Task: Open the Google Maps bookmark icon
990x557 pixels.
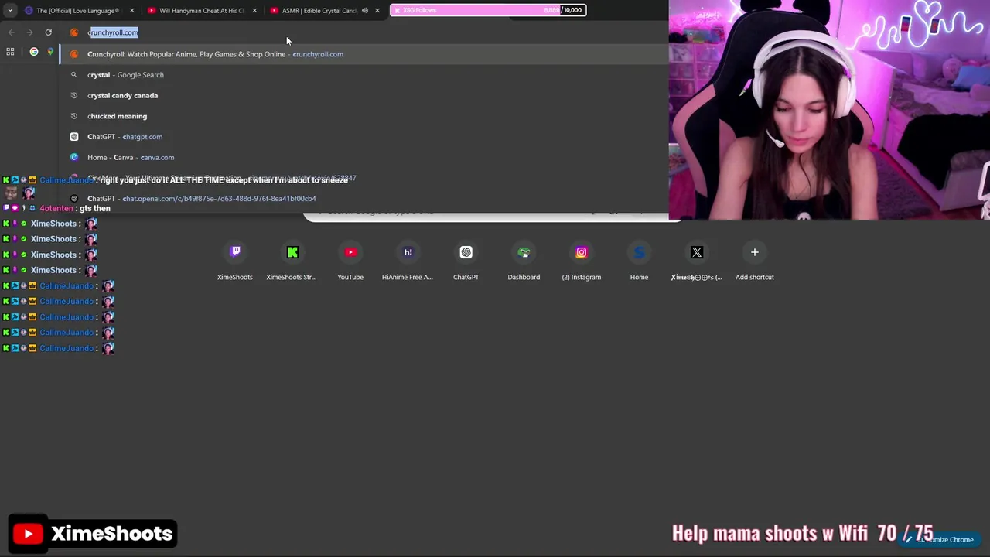Action: point(50,52)
